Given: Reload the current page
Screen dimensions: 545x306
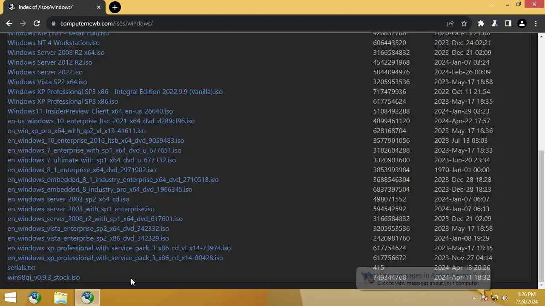Looking at the screenshot, I should click(x=37, y=23).
